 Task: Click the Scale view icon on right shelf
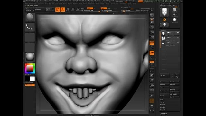(152, 81)
